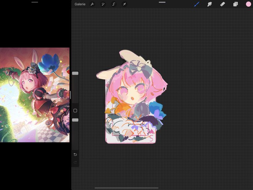Open the Actions wrench menu
This screenshot has height=190, width=253.
click(x=92, y=4)
